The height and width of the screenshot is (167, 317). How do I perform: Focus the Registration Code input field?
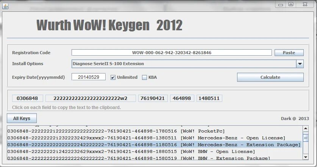coord(172,53)
